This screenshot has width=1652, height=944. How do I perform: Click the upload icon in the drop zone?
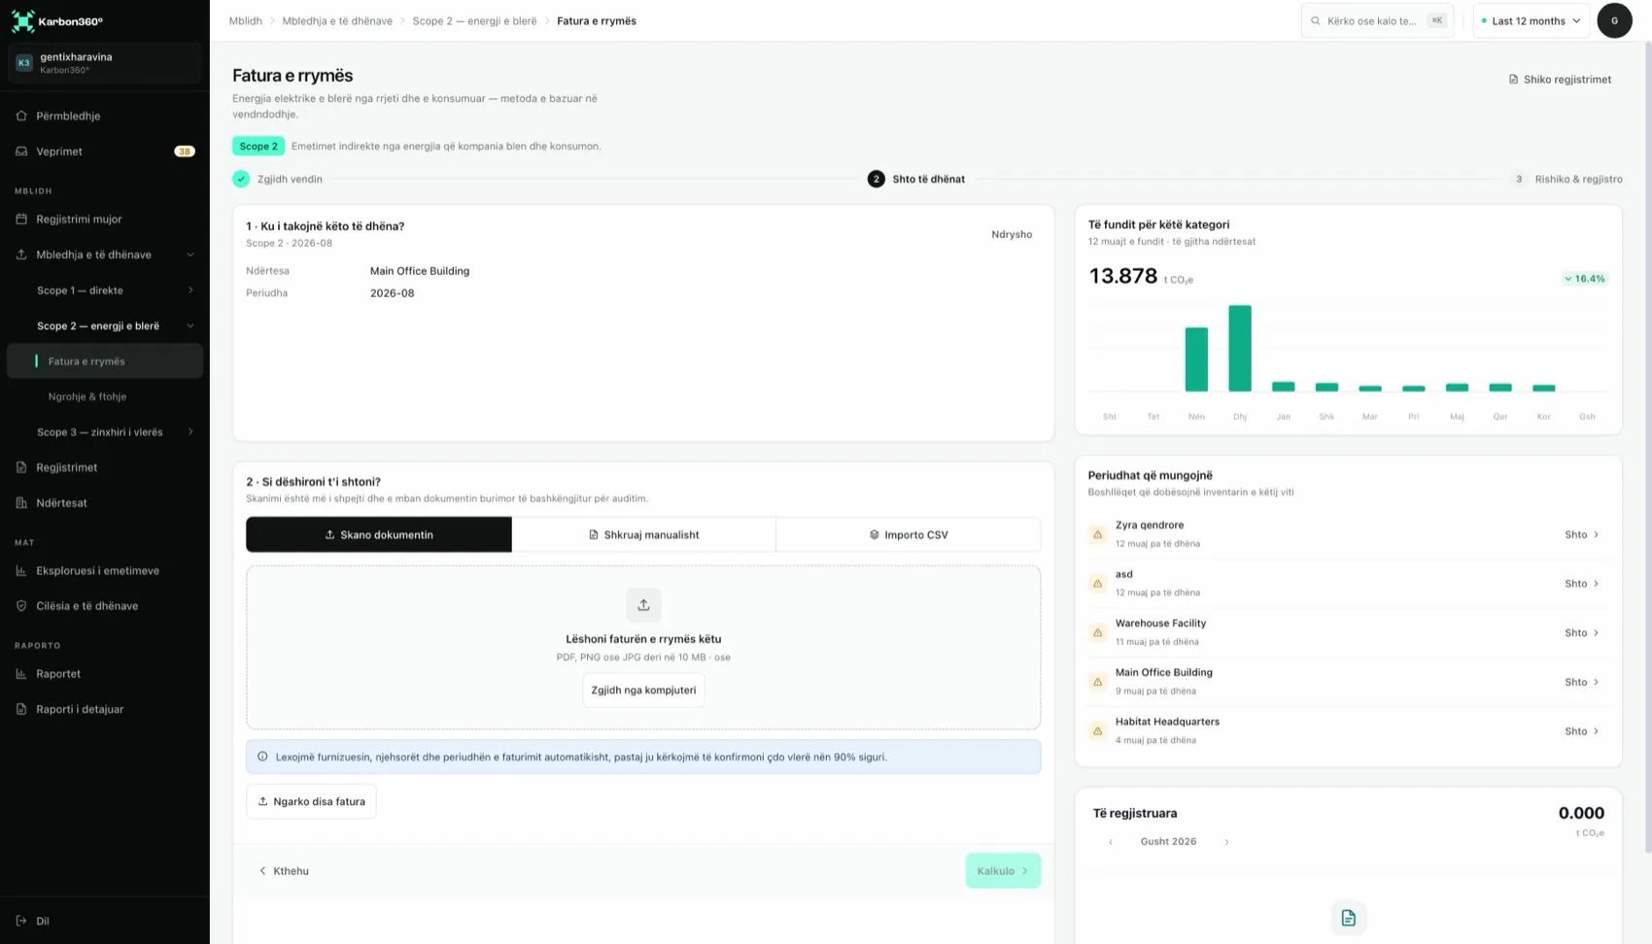(643, 605)
